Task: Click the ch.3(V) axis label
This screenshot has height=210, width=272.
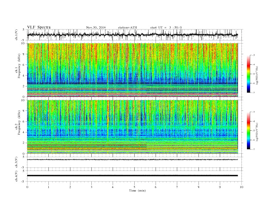Action: coord(16,162)
